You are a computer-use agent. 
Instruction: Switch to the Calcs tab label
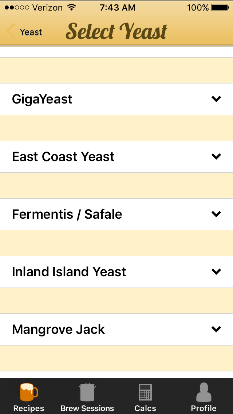145,408
